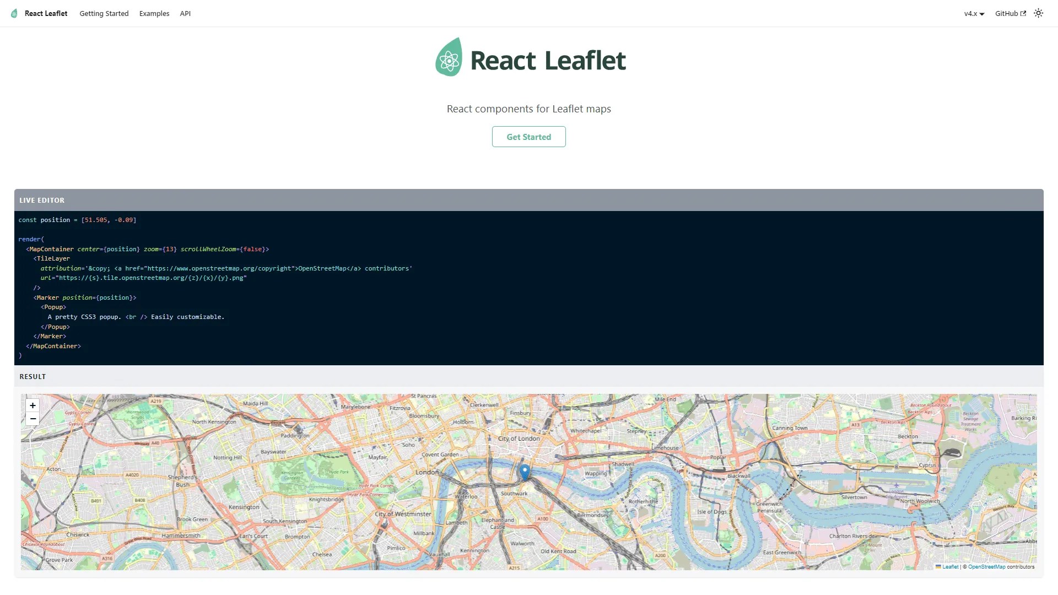Image resolution: width=1058 pixels, height=595 pixels.
Task: Click the 'City of London' map label
Action: pyautogui.click(x=519, y=439)
